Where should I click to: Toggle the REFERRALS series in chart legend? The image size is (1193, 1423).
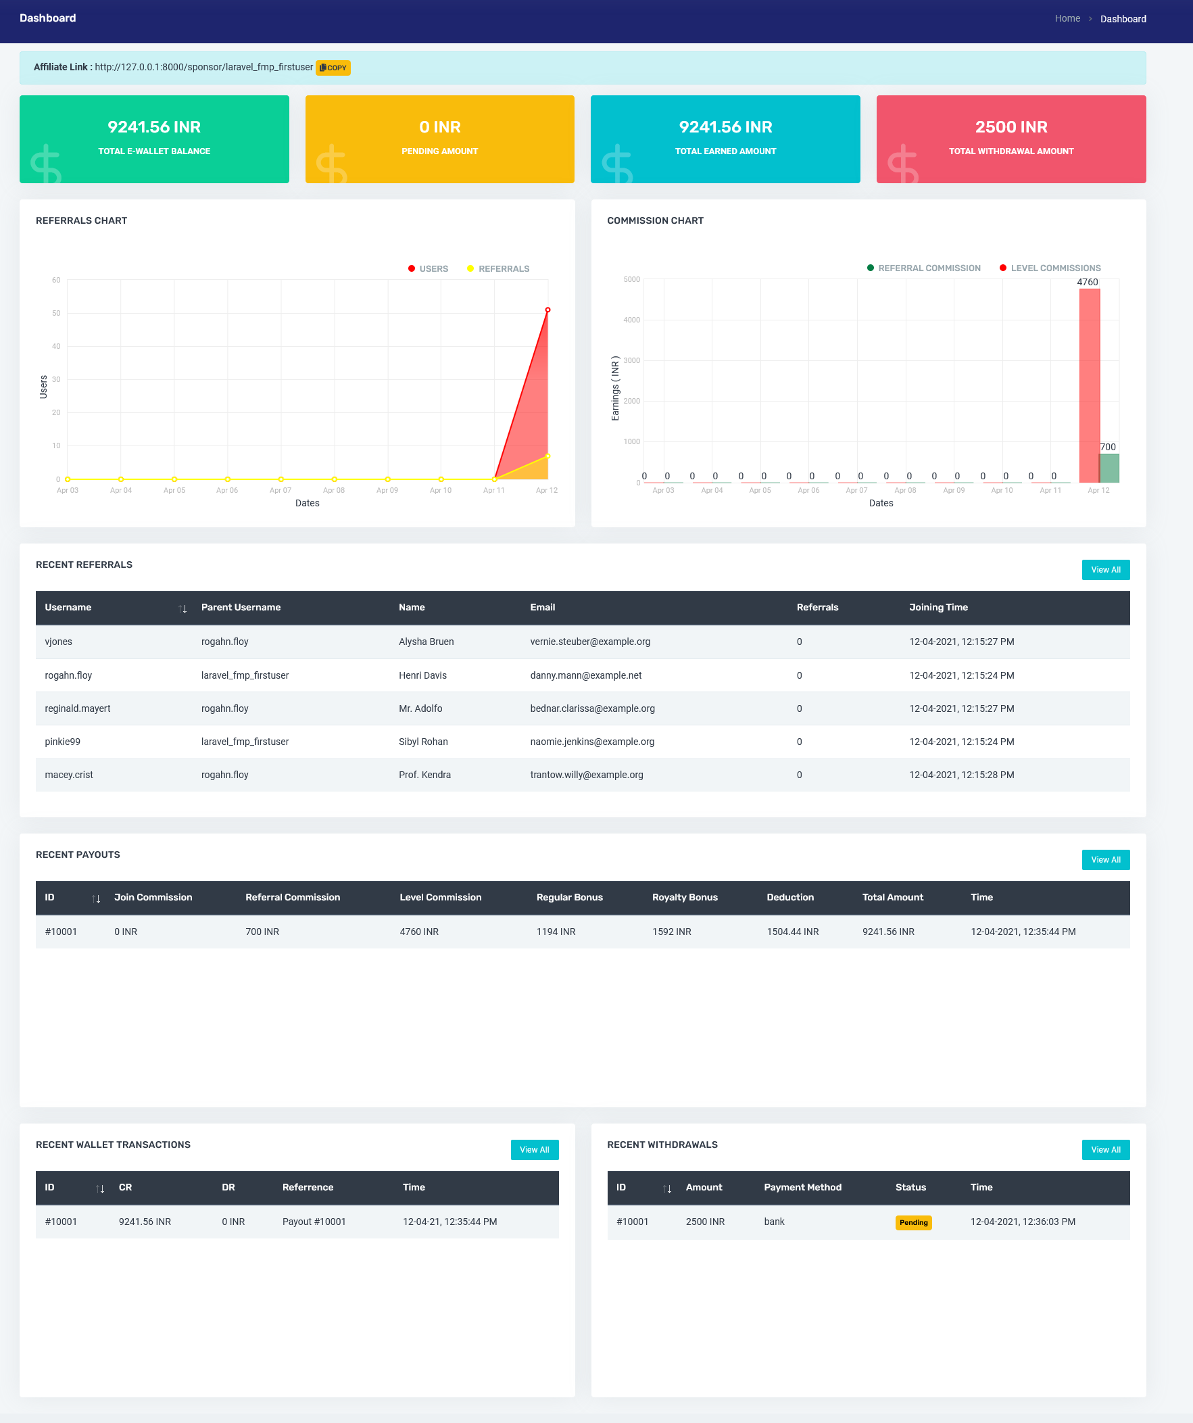pos(498,269)
